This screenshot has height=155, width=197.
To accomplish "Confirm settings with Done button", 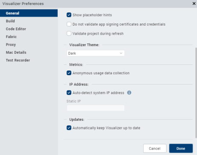I will [x=181, y=148].
